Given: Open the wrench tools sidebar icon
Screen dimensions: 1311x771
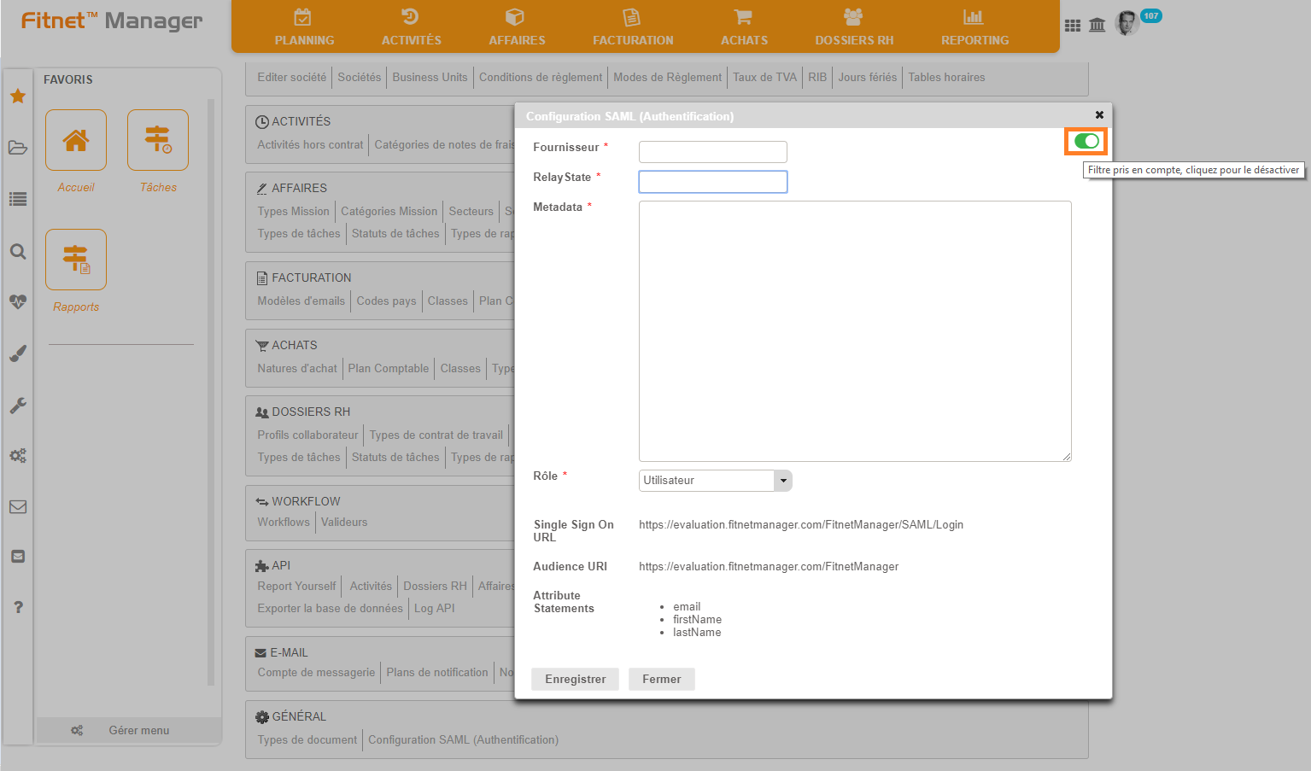Looking at the screenshot, I should point(17,405).
